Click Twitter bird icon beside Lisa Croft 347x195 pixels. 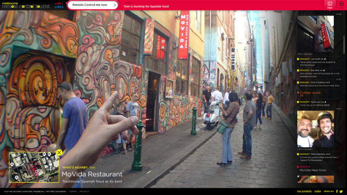325,59
